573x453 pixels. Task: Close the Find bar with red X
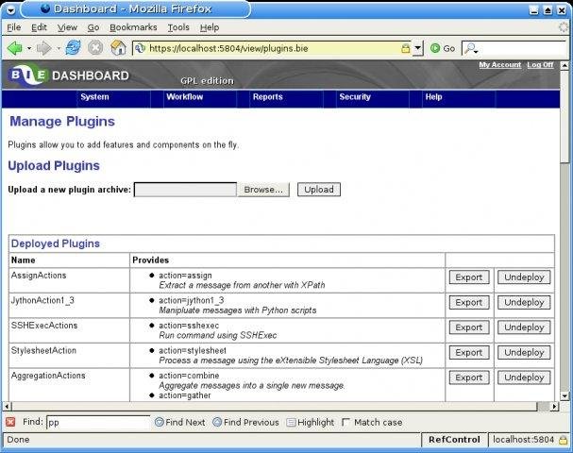click(10, 422)
